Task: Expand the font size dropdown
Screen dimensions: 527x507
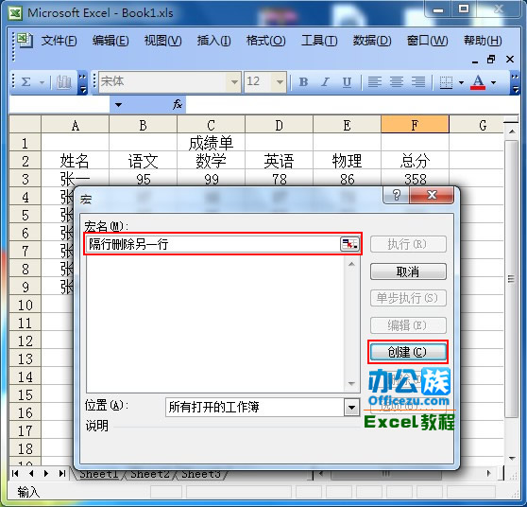Action: [x=280, y=81]
